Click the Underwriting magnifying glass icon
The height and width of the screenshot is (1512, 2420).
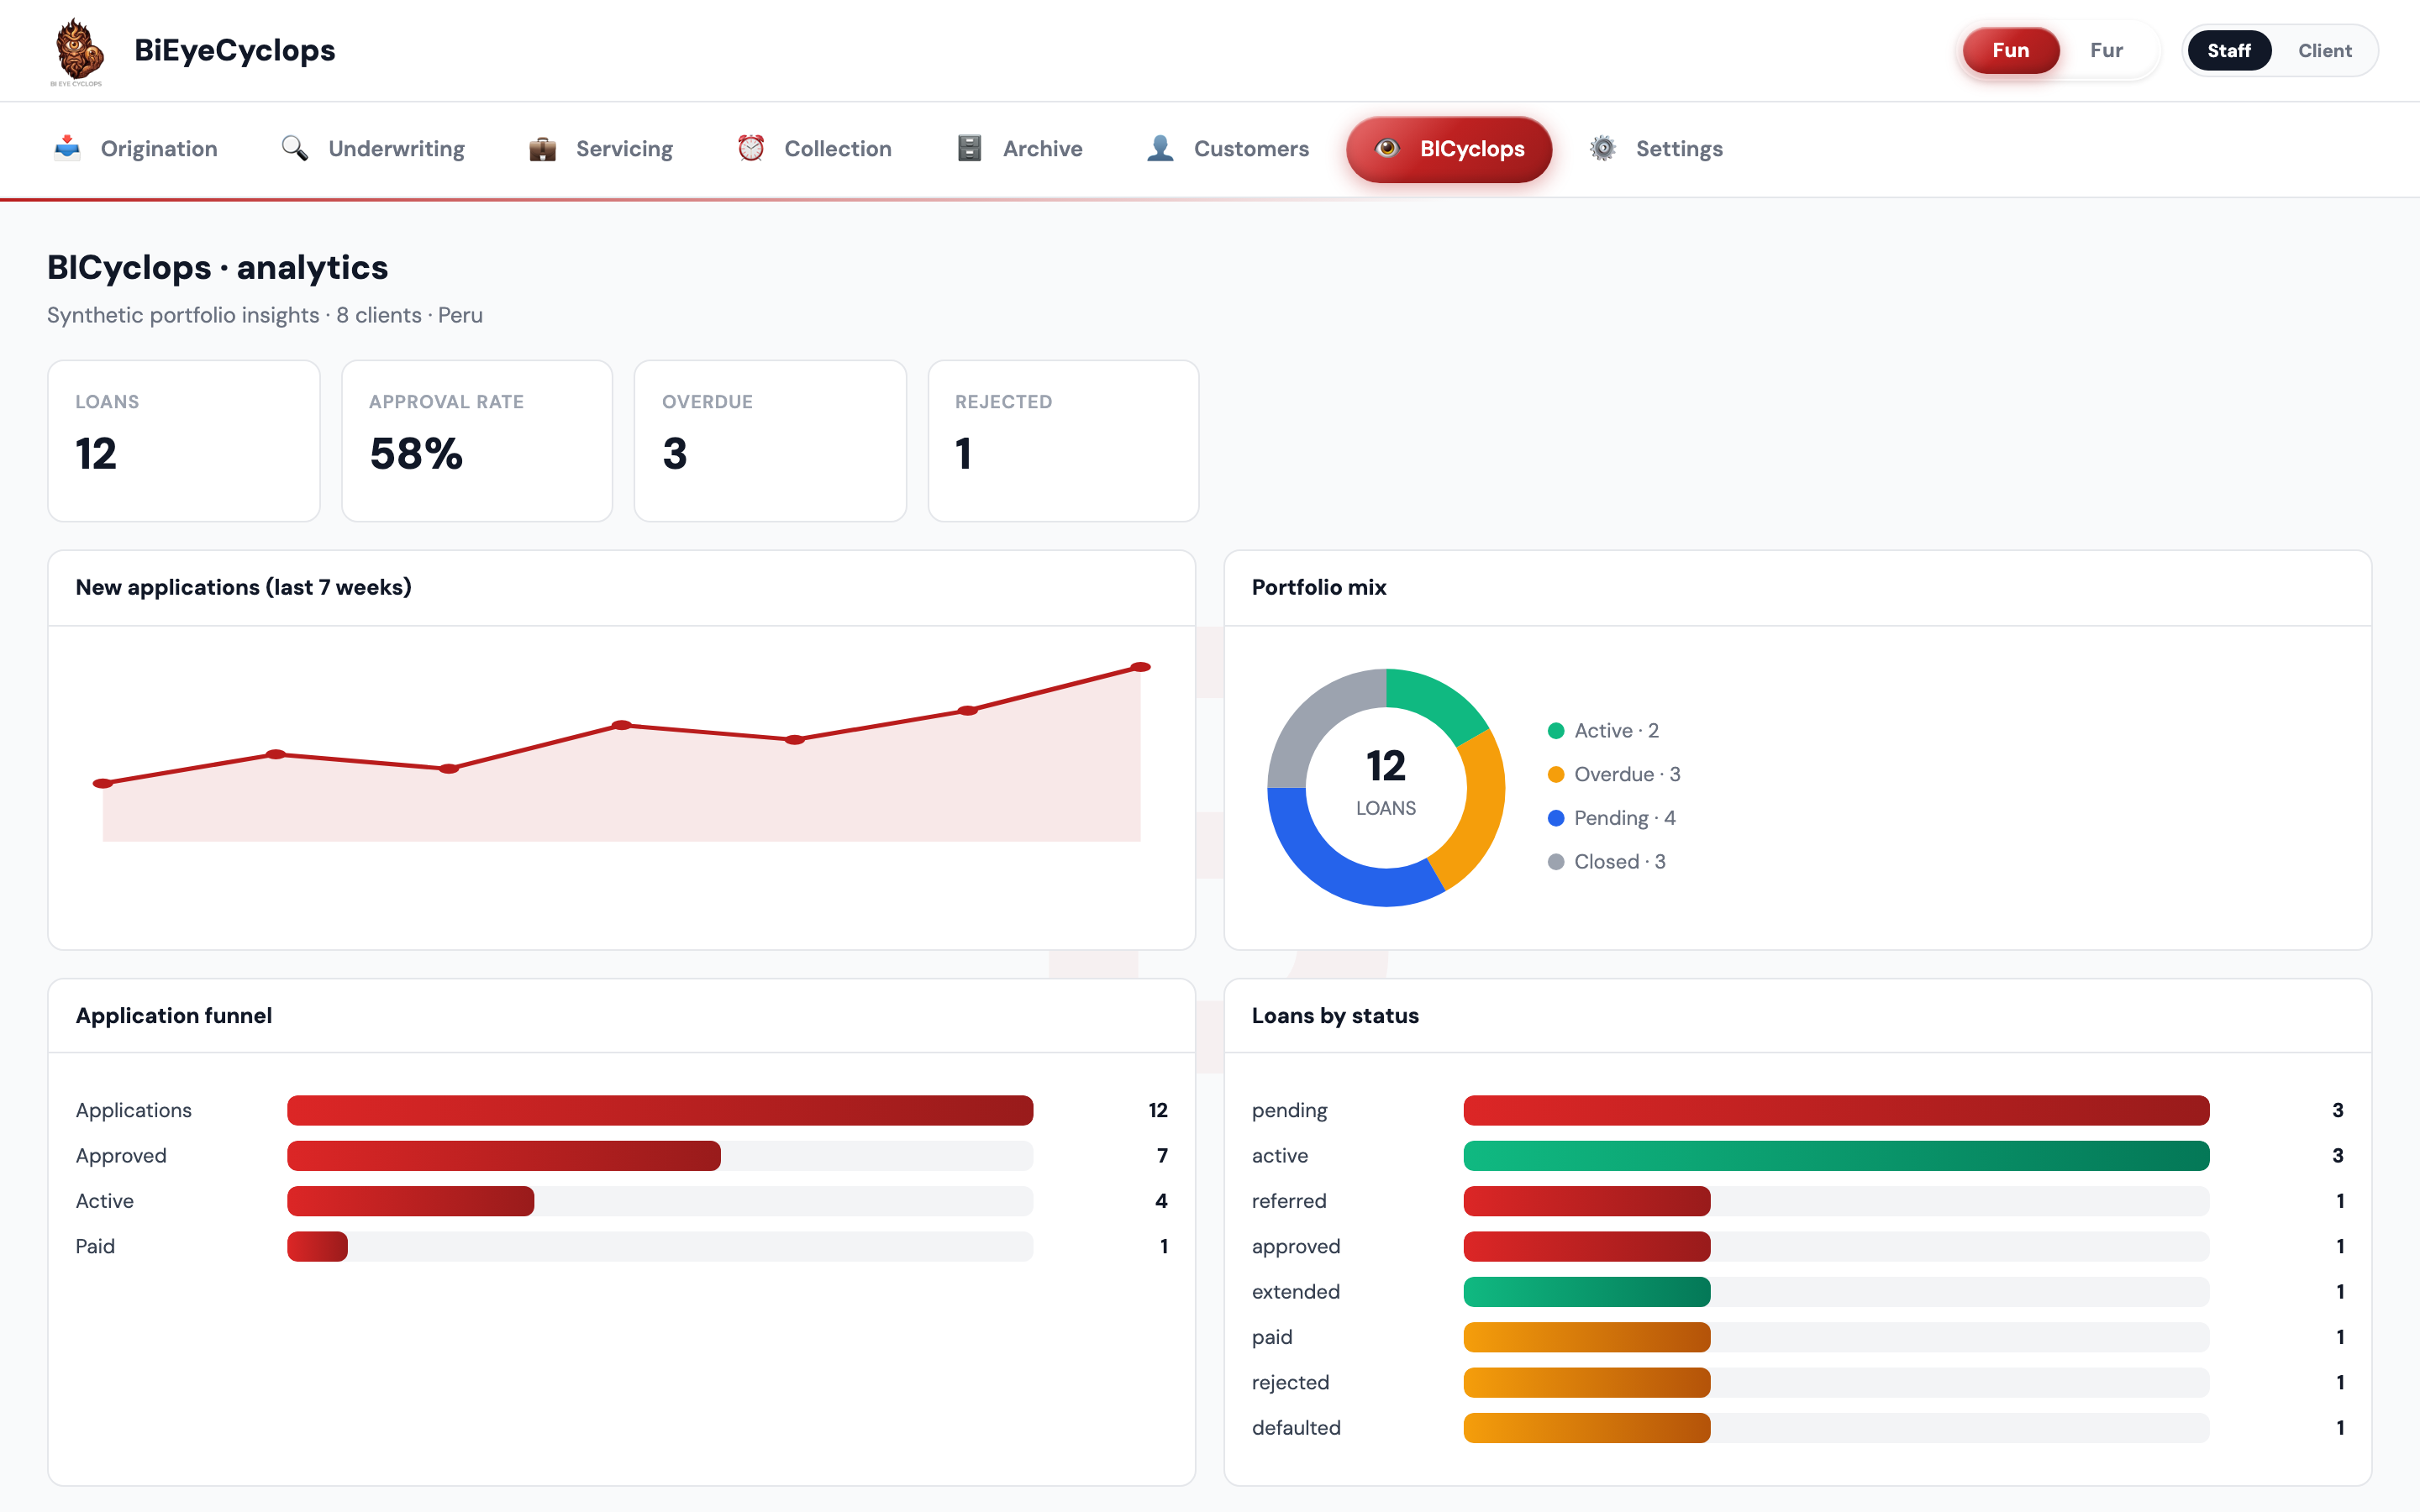click(294, 148)
